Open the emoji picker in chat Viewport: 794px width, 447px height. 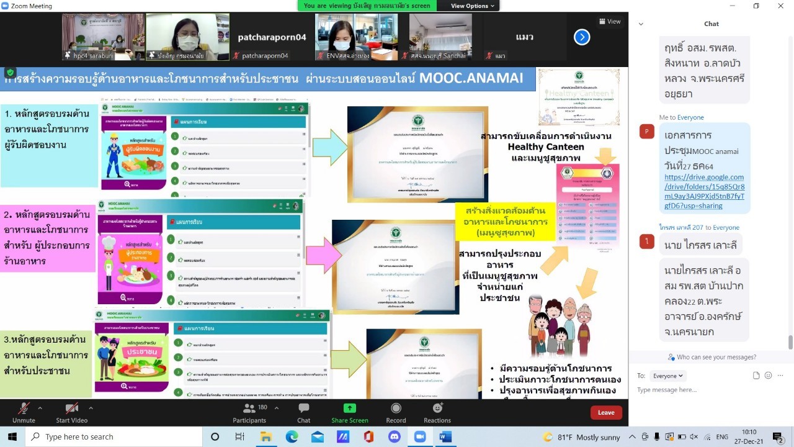coord(769,376)
